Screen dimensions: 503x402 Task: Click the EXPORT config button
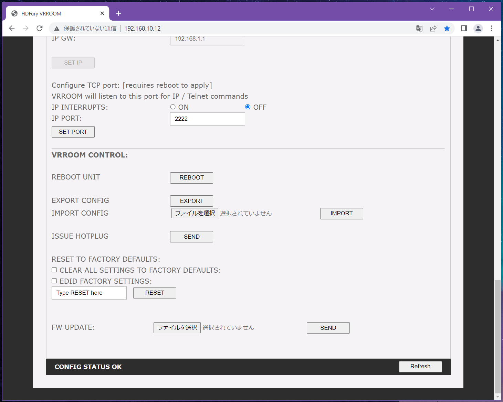(191, 201)
